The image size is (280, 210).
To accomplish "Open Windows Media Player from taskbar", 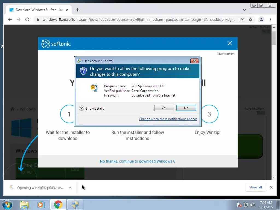I will point(41,205).
